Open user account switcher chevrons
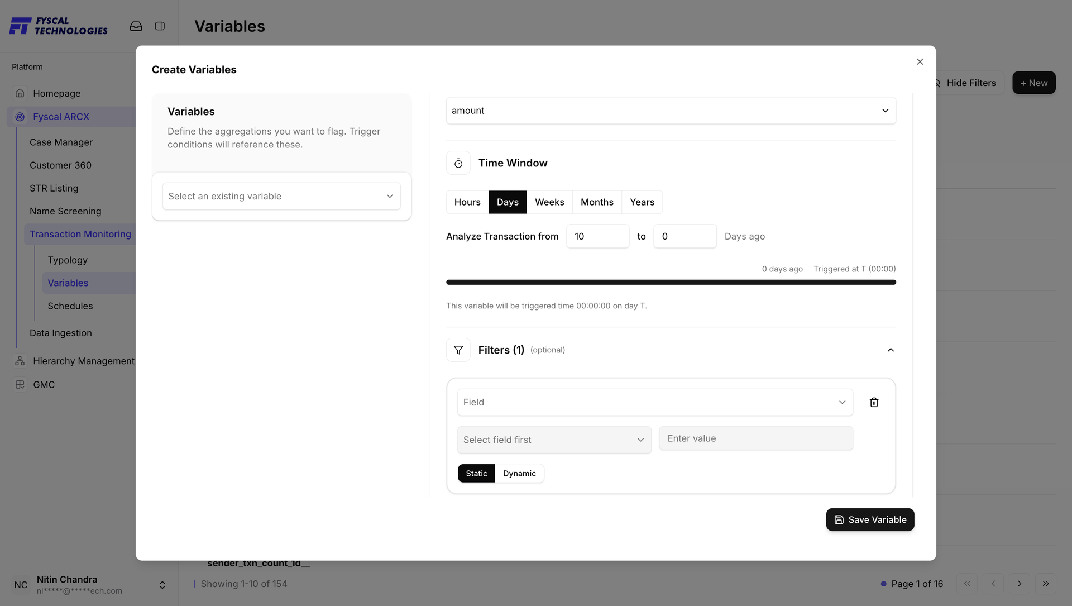 coord(162,585)
